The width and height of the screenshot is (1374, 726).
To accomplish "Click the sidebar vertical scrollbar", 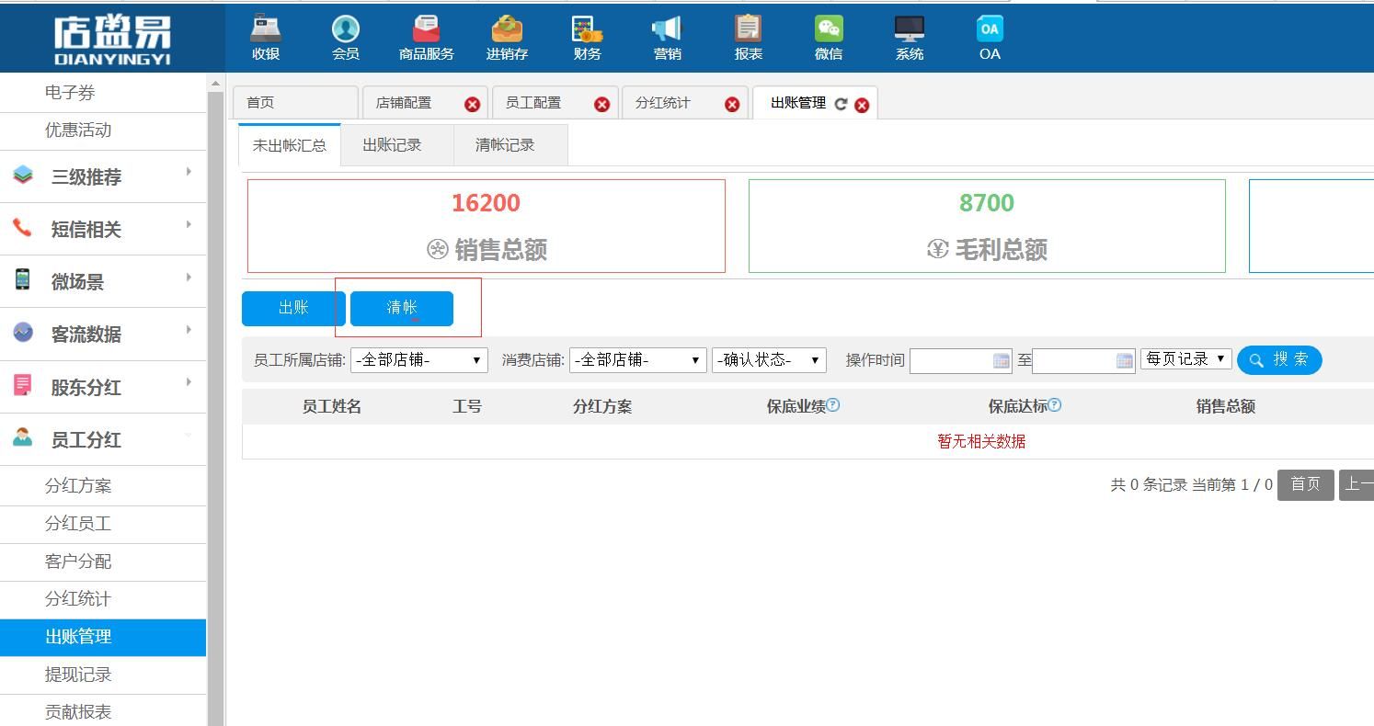I will click(215, 408).
